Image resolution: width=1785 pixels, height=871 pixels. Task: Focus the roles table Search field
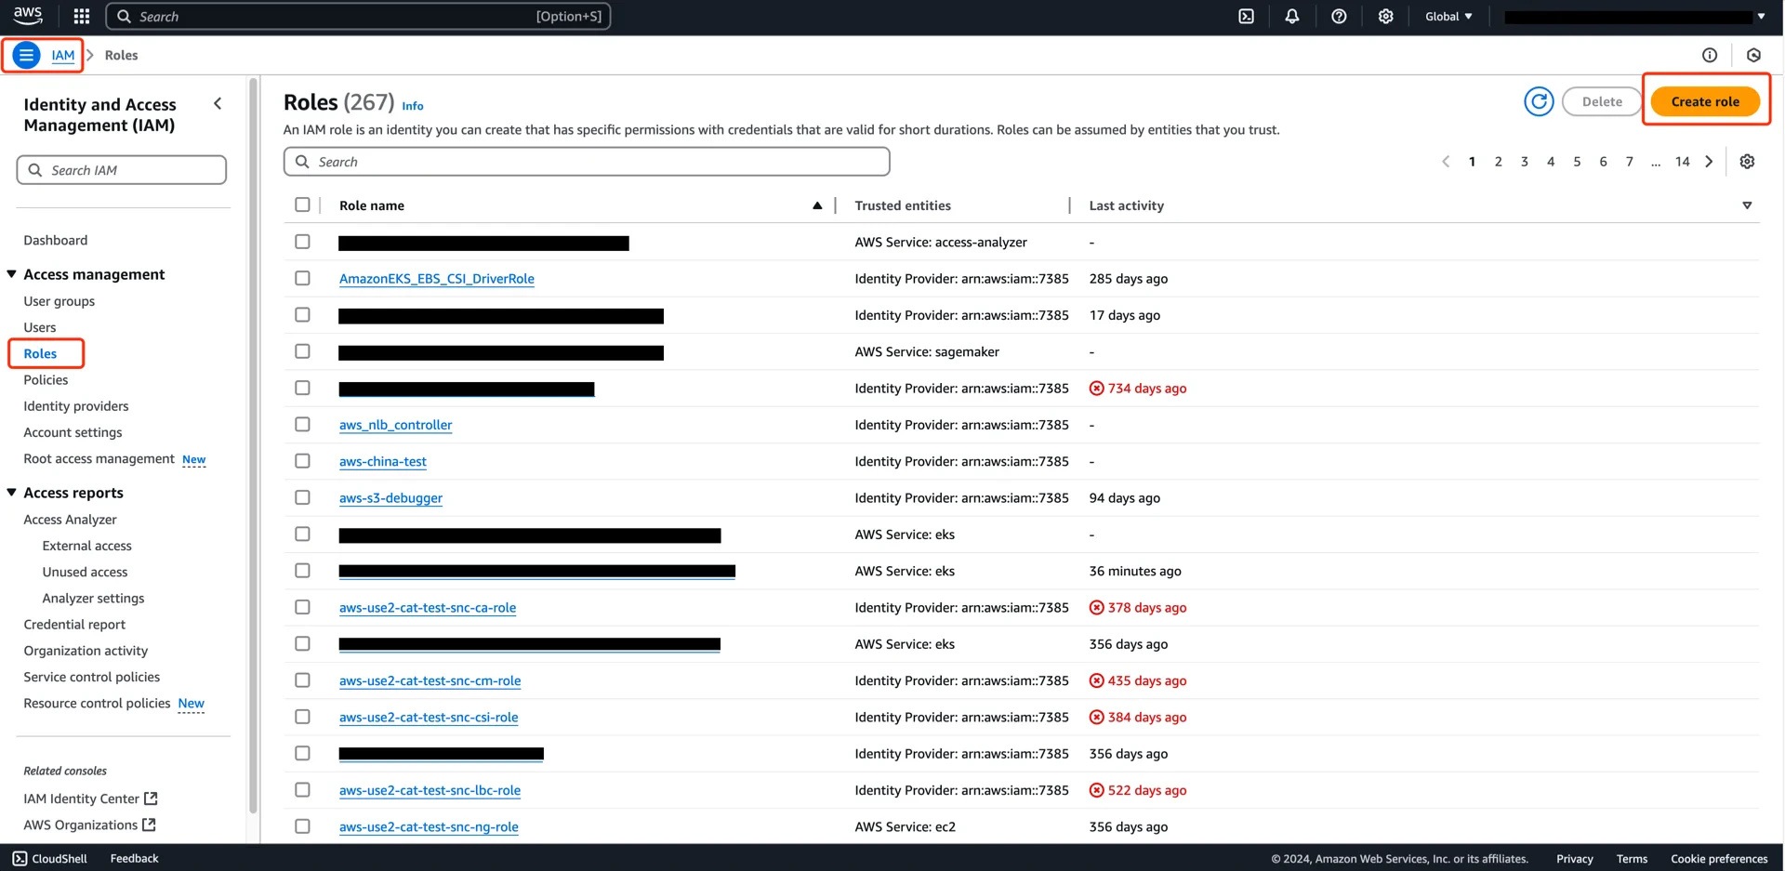coord(587,162)
